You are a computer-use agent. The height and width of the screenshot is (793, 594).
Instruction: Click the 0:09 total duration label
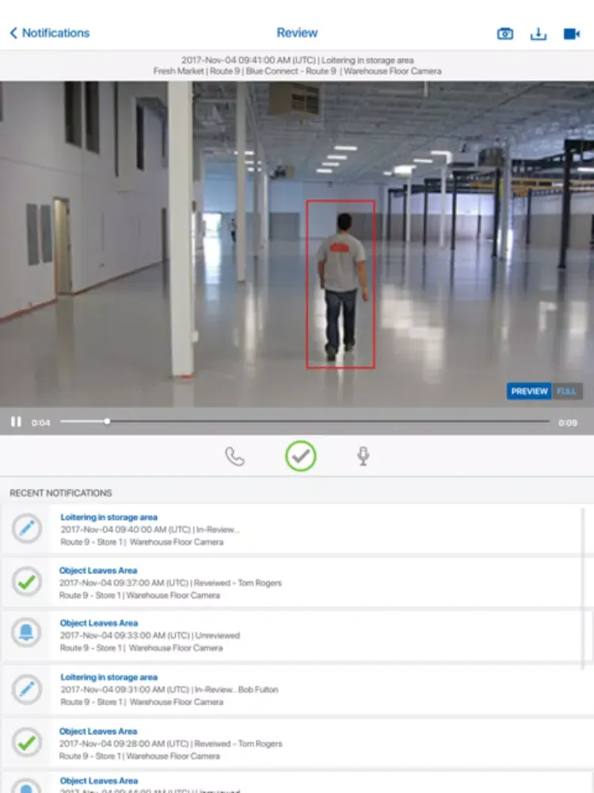568,423
